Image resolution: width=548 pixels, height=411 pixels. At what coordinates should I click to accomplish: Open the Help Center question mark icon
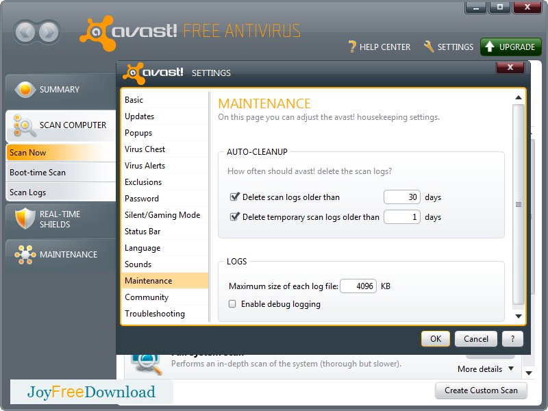click(352, 47)
